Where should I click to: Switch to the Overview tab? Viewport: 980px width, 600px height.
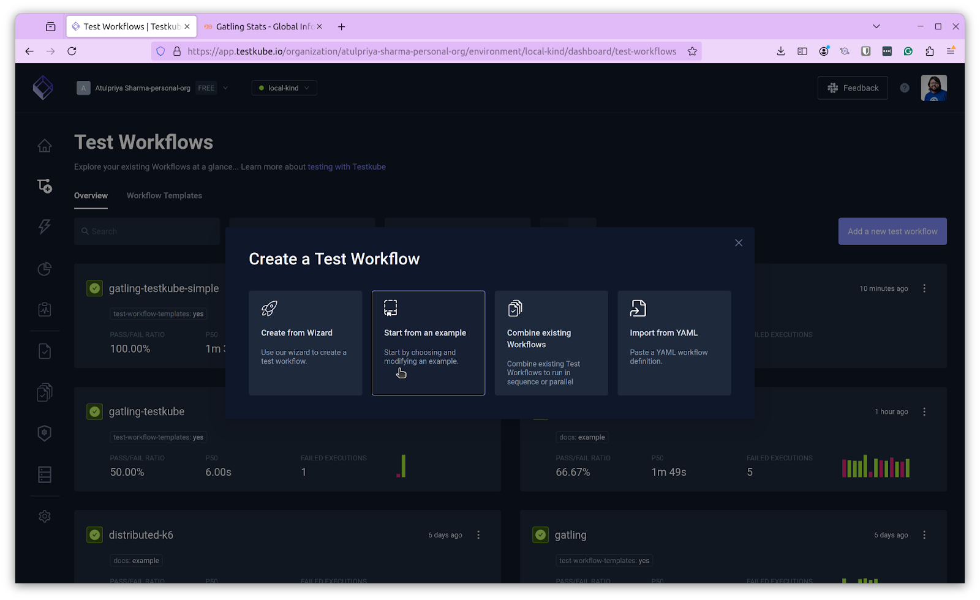91,196
